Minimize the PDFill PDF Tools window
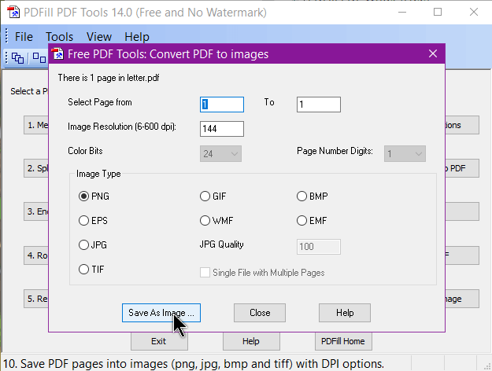The image size is (492, 371). (x=402, y=13)
